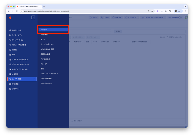Screen dimensions: 194x136
Task: Select ユーザー ルール in the submenu
Action: (46, 84)
